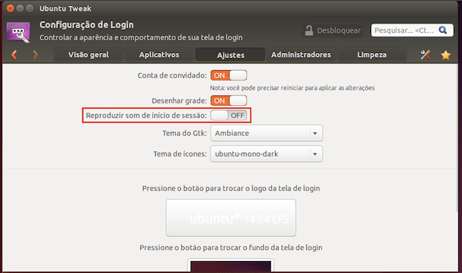Image resolution: width=462 pixels, height=273 pixels.
Task: Click the login background image button
Action: coord(231,266)
